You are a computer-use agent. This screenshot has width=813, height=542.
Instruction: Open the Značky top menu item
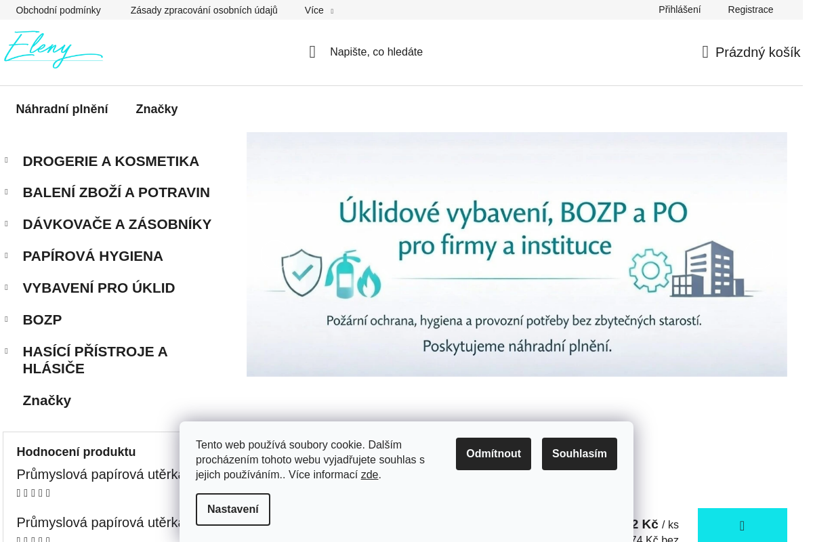point(157,109)
